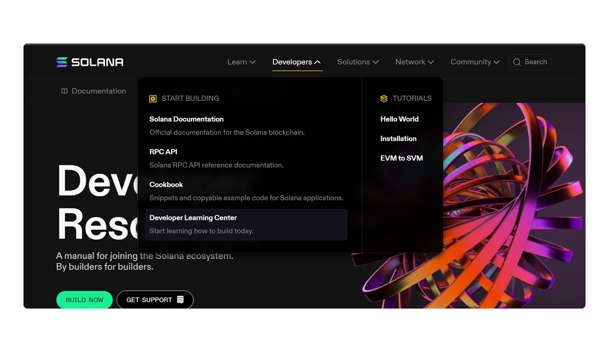Open the Network nav item
The height and width of the screenshot is (343, 609).
tap(415, 62)
